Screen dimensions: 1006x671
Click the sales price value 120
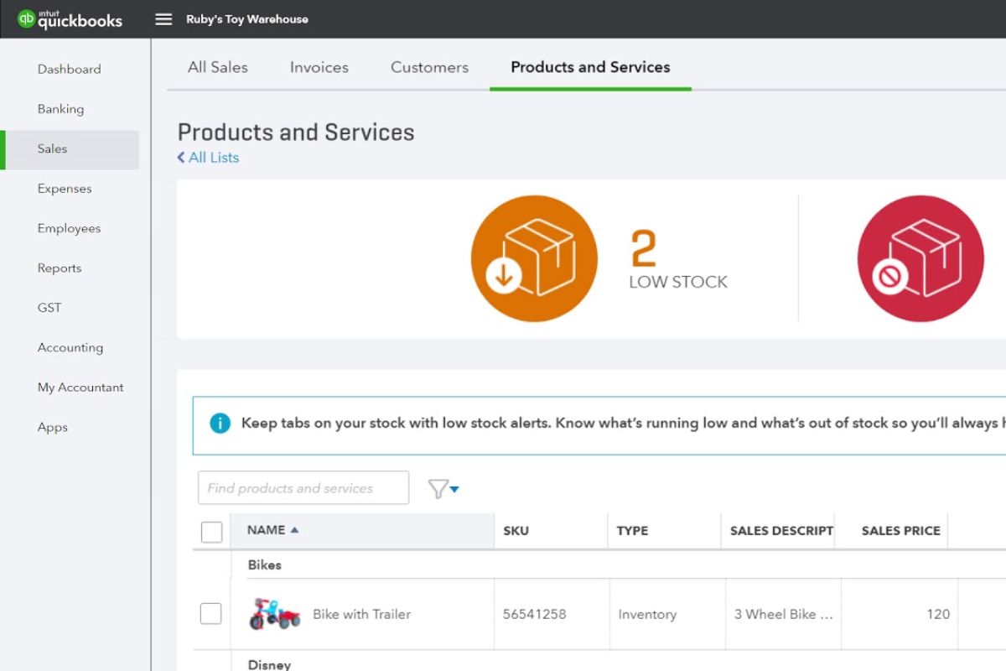tap(938, 614)
